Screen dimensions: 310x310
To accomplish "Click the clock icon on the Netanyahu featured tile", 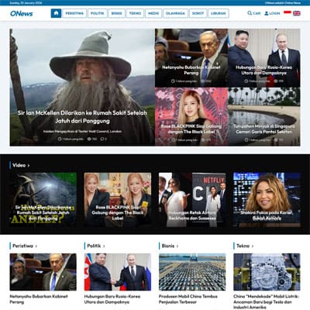I will click(173, 81).
